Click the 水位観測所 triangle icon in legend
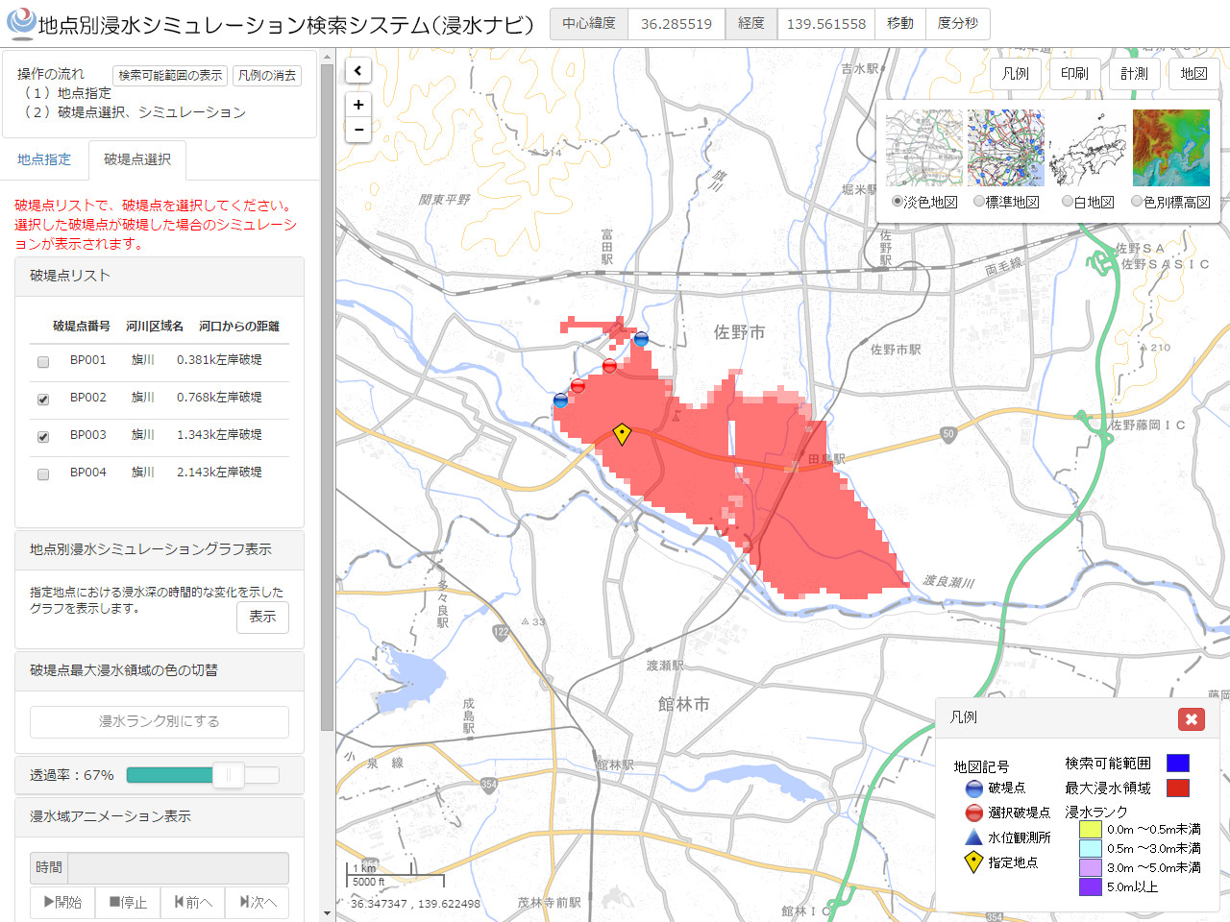Viewport: 1230px width, 922px height. point(973,837)
